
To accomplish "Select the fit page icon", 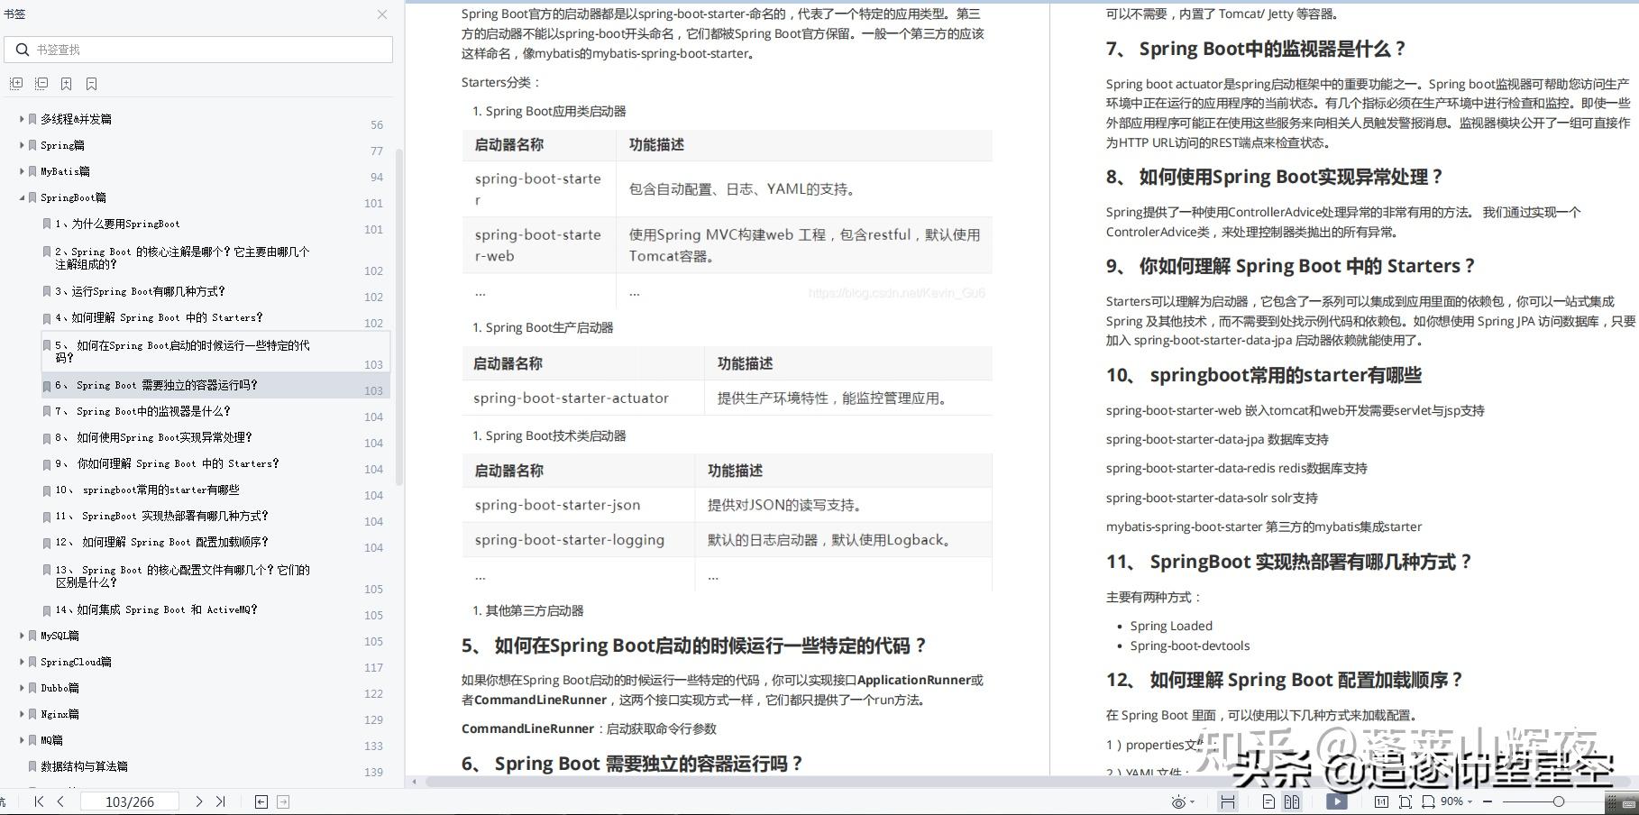I will 1404,801.
